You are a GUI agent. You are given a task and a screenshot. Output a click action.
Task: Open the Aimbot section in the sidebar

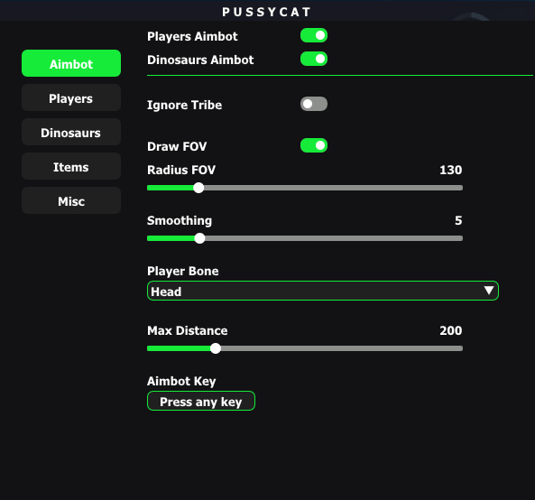coord(71,63)
